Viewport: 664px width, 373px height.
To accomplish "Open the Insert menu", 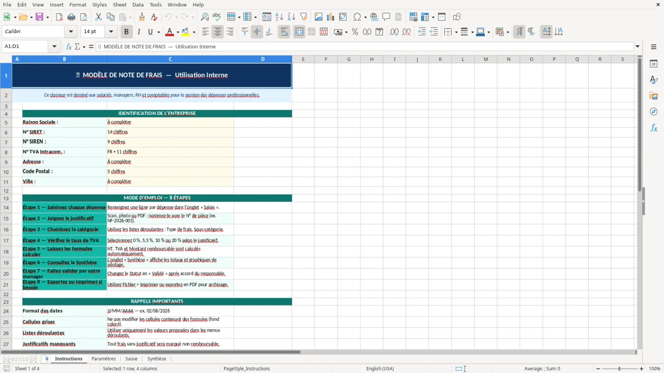I will (56, 4).
